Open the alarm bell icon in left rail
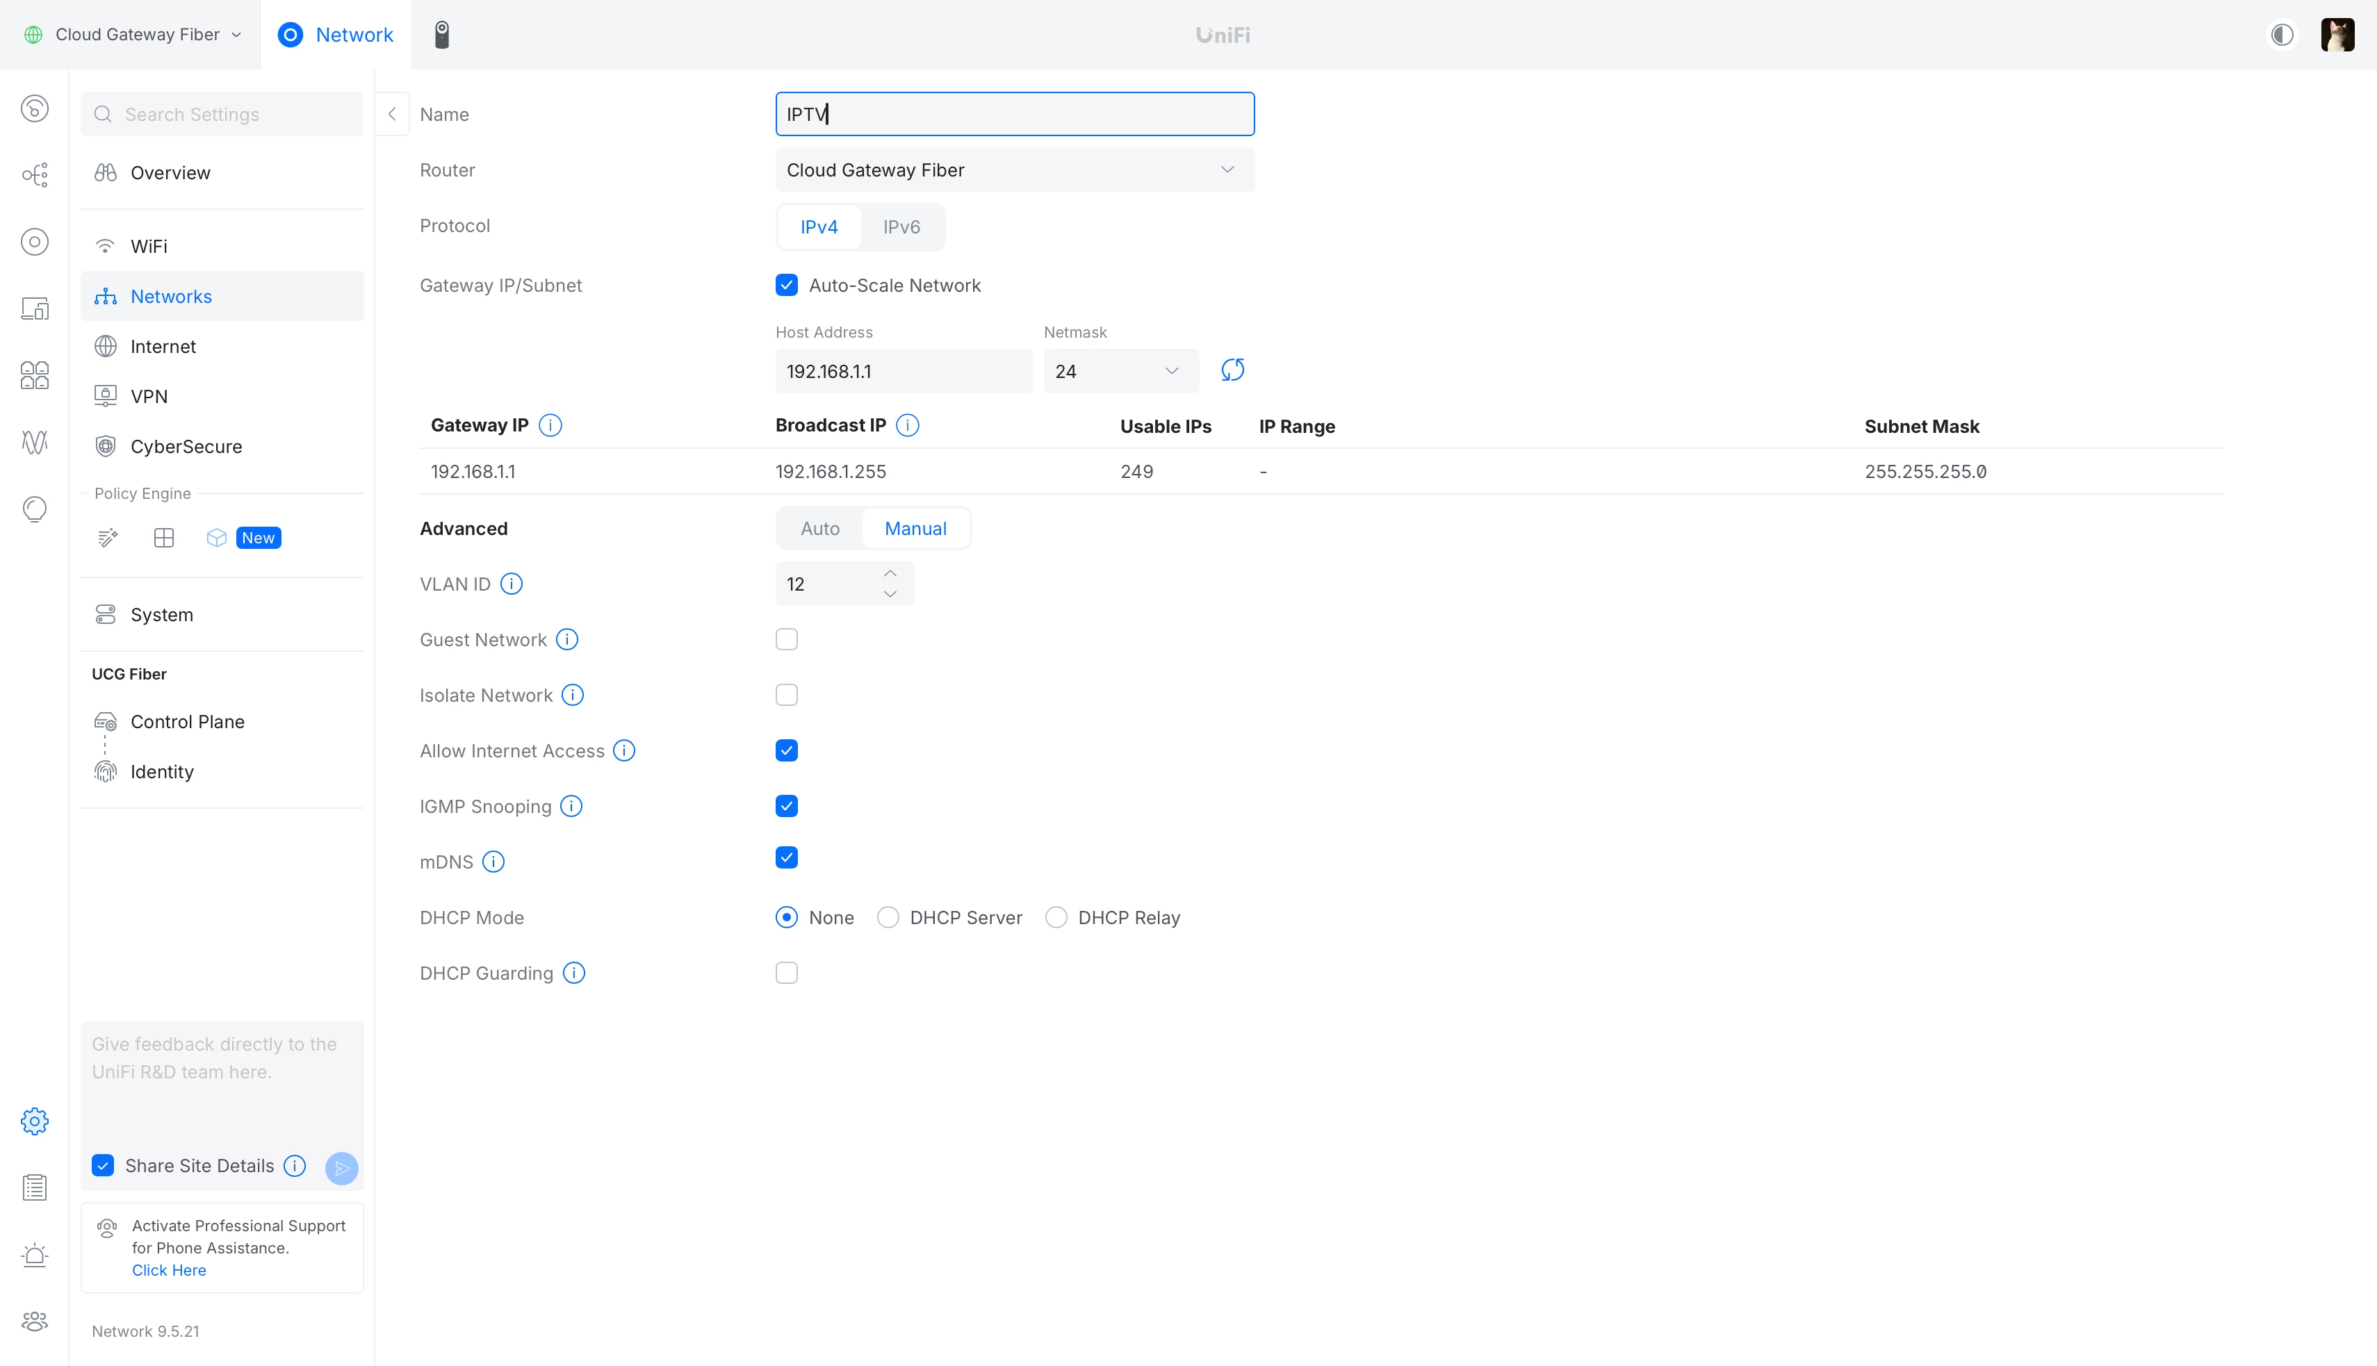This screenshot has height=1366, width=2377. [x=35, y=1254]
